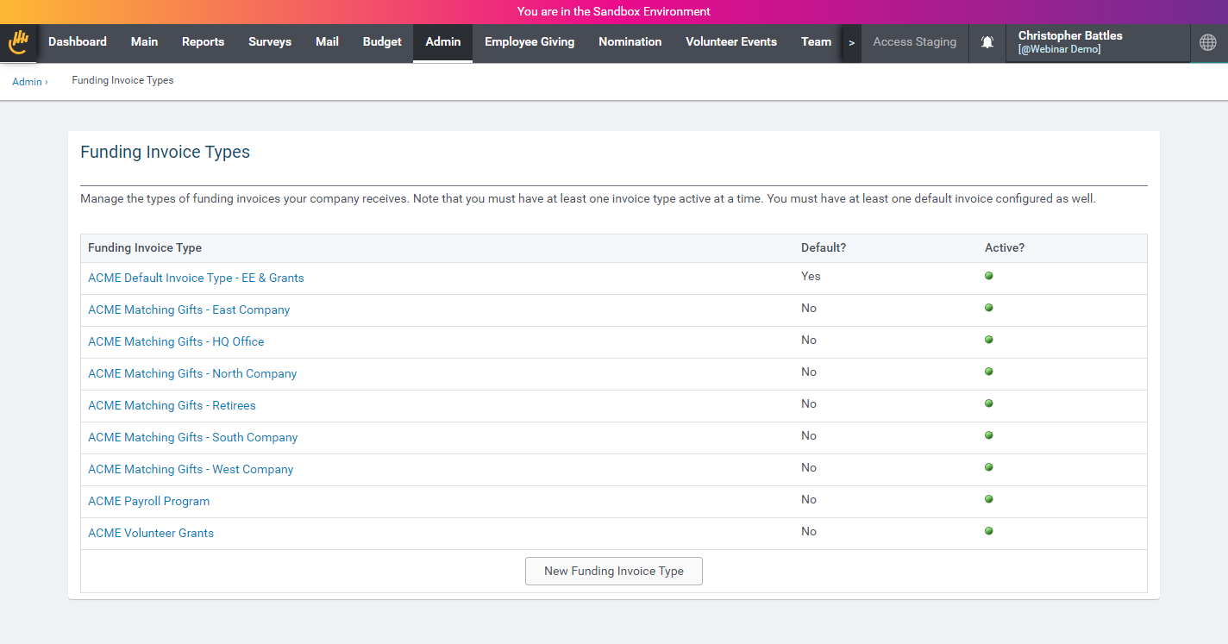The width and height of the screenshot is (1228, 644).
Task: Click green active dot for ACME Volunteer Grants
Action: [989, 531]
